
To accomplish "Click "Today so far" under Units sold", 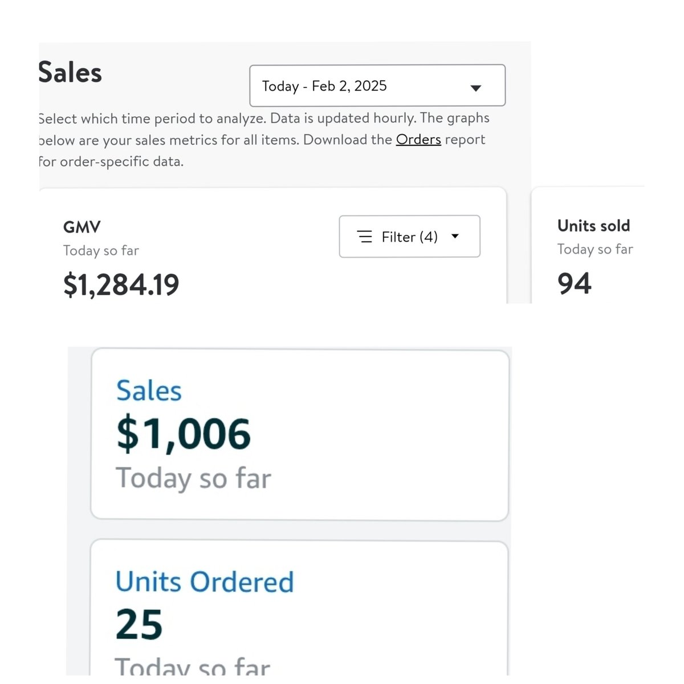I will coord(595,249).
